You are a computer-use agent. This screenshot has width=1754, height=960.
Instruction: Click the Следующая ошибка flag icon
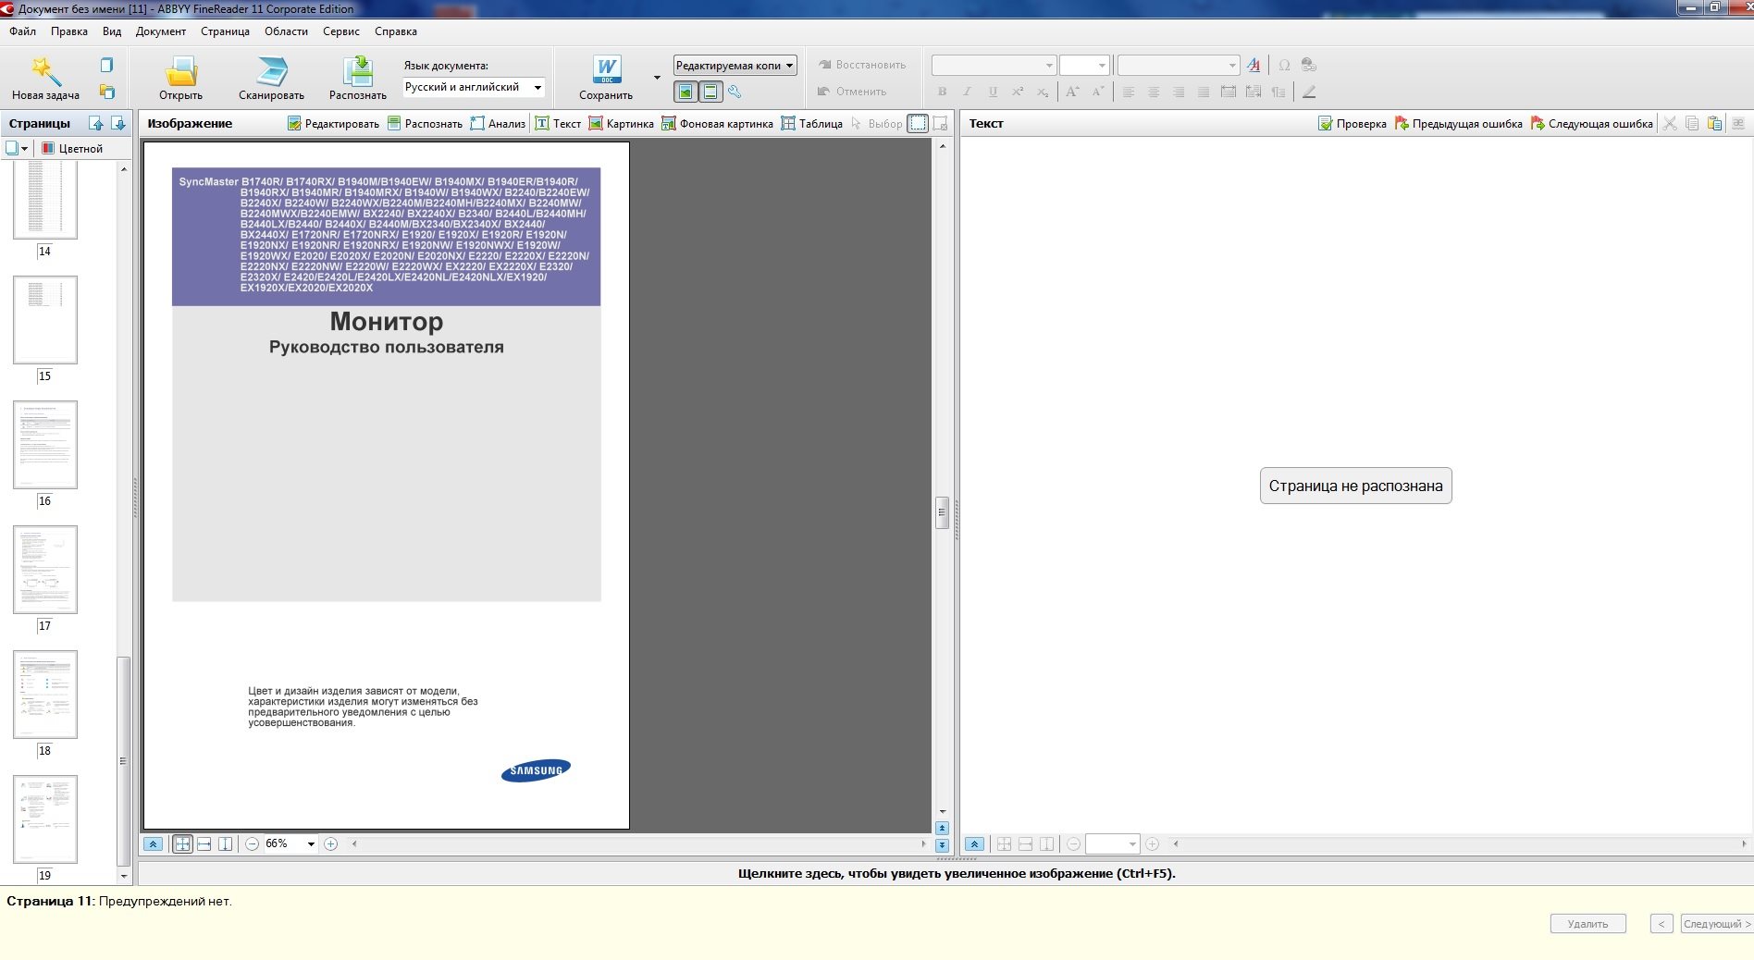click(1538, 124)
